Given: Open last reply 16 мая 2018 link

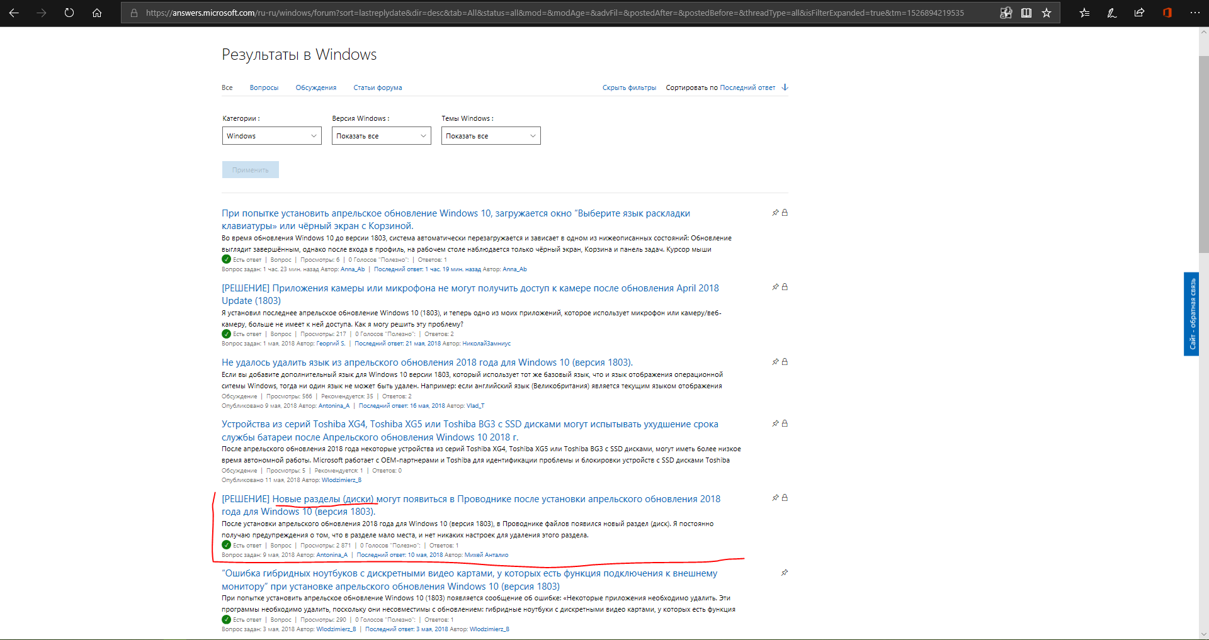Looking at the screenshot, I should point(402,406).
